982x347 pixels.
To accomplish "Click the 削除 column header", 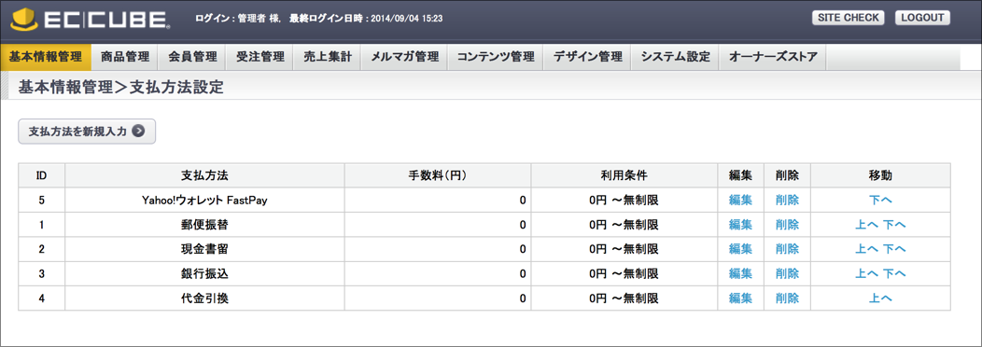I will (x=787, y=175).
